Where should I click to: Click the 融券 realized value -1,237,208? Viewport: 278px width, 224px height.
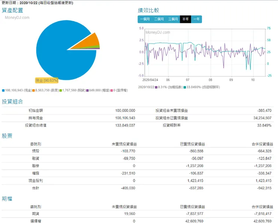pos(195,166)
